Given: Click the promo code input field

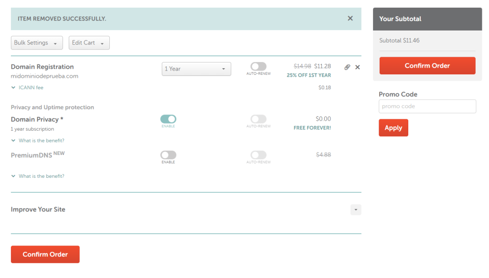Looking at the screenshot, I should (427, 106).
